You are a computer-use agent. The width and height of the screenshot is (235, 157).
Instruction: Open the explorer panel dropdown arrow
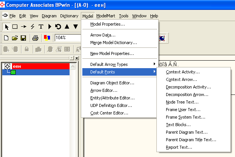pyautogui.click(x=72, y=58)
